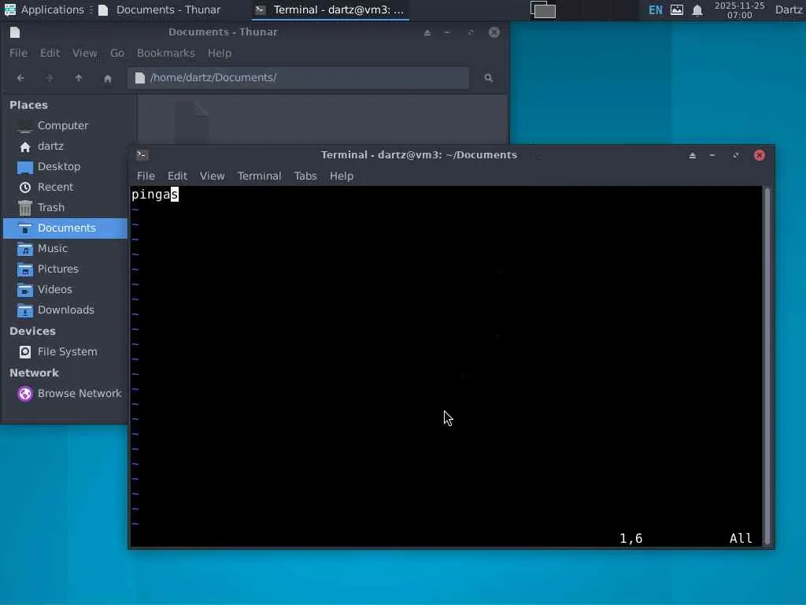Screen dimensions: 806x605
Task: Select Documents in Thunar sidebar
Action: point(65,228)
